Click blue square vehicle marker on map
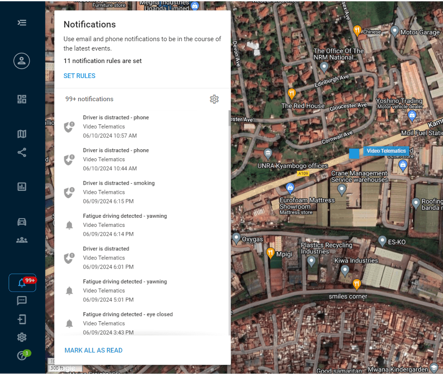443x374 pixels. click(354, 154)
